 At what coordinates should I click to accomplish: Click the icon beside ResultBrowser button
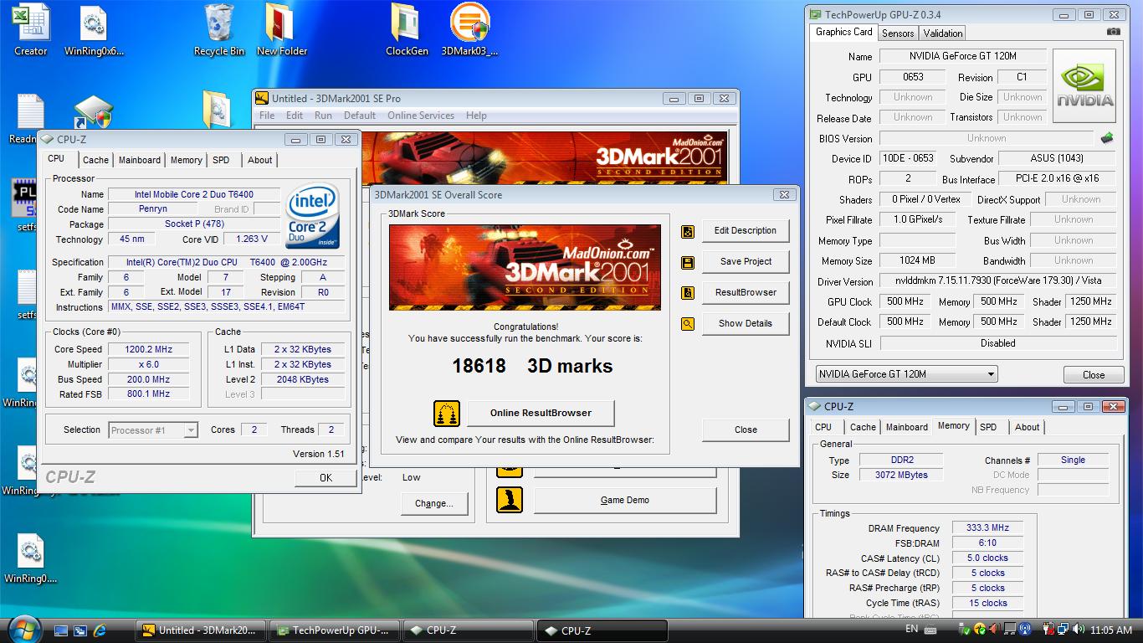(x=688, y=293)
